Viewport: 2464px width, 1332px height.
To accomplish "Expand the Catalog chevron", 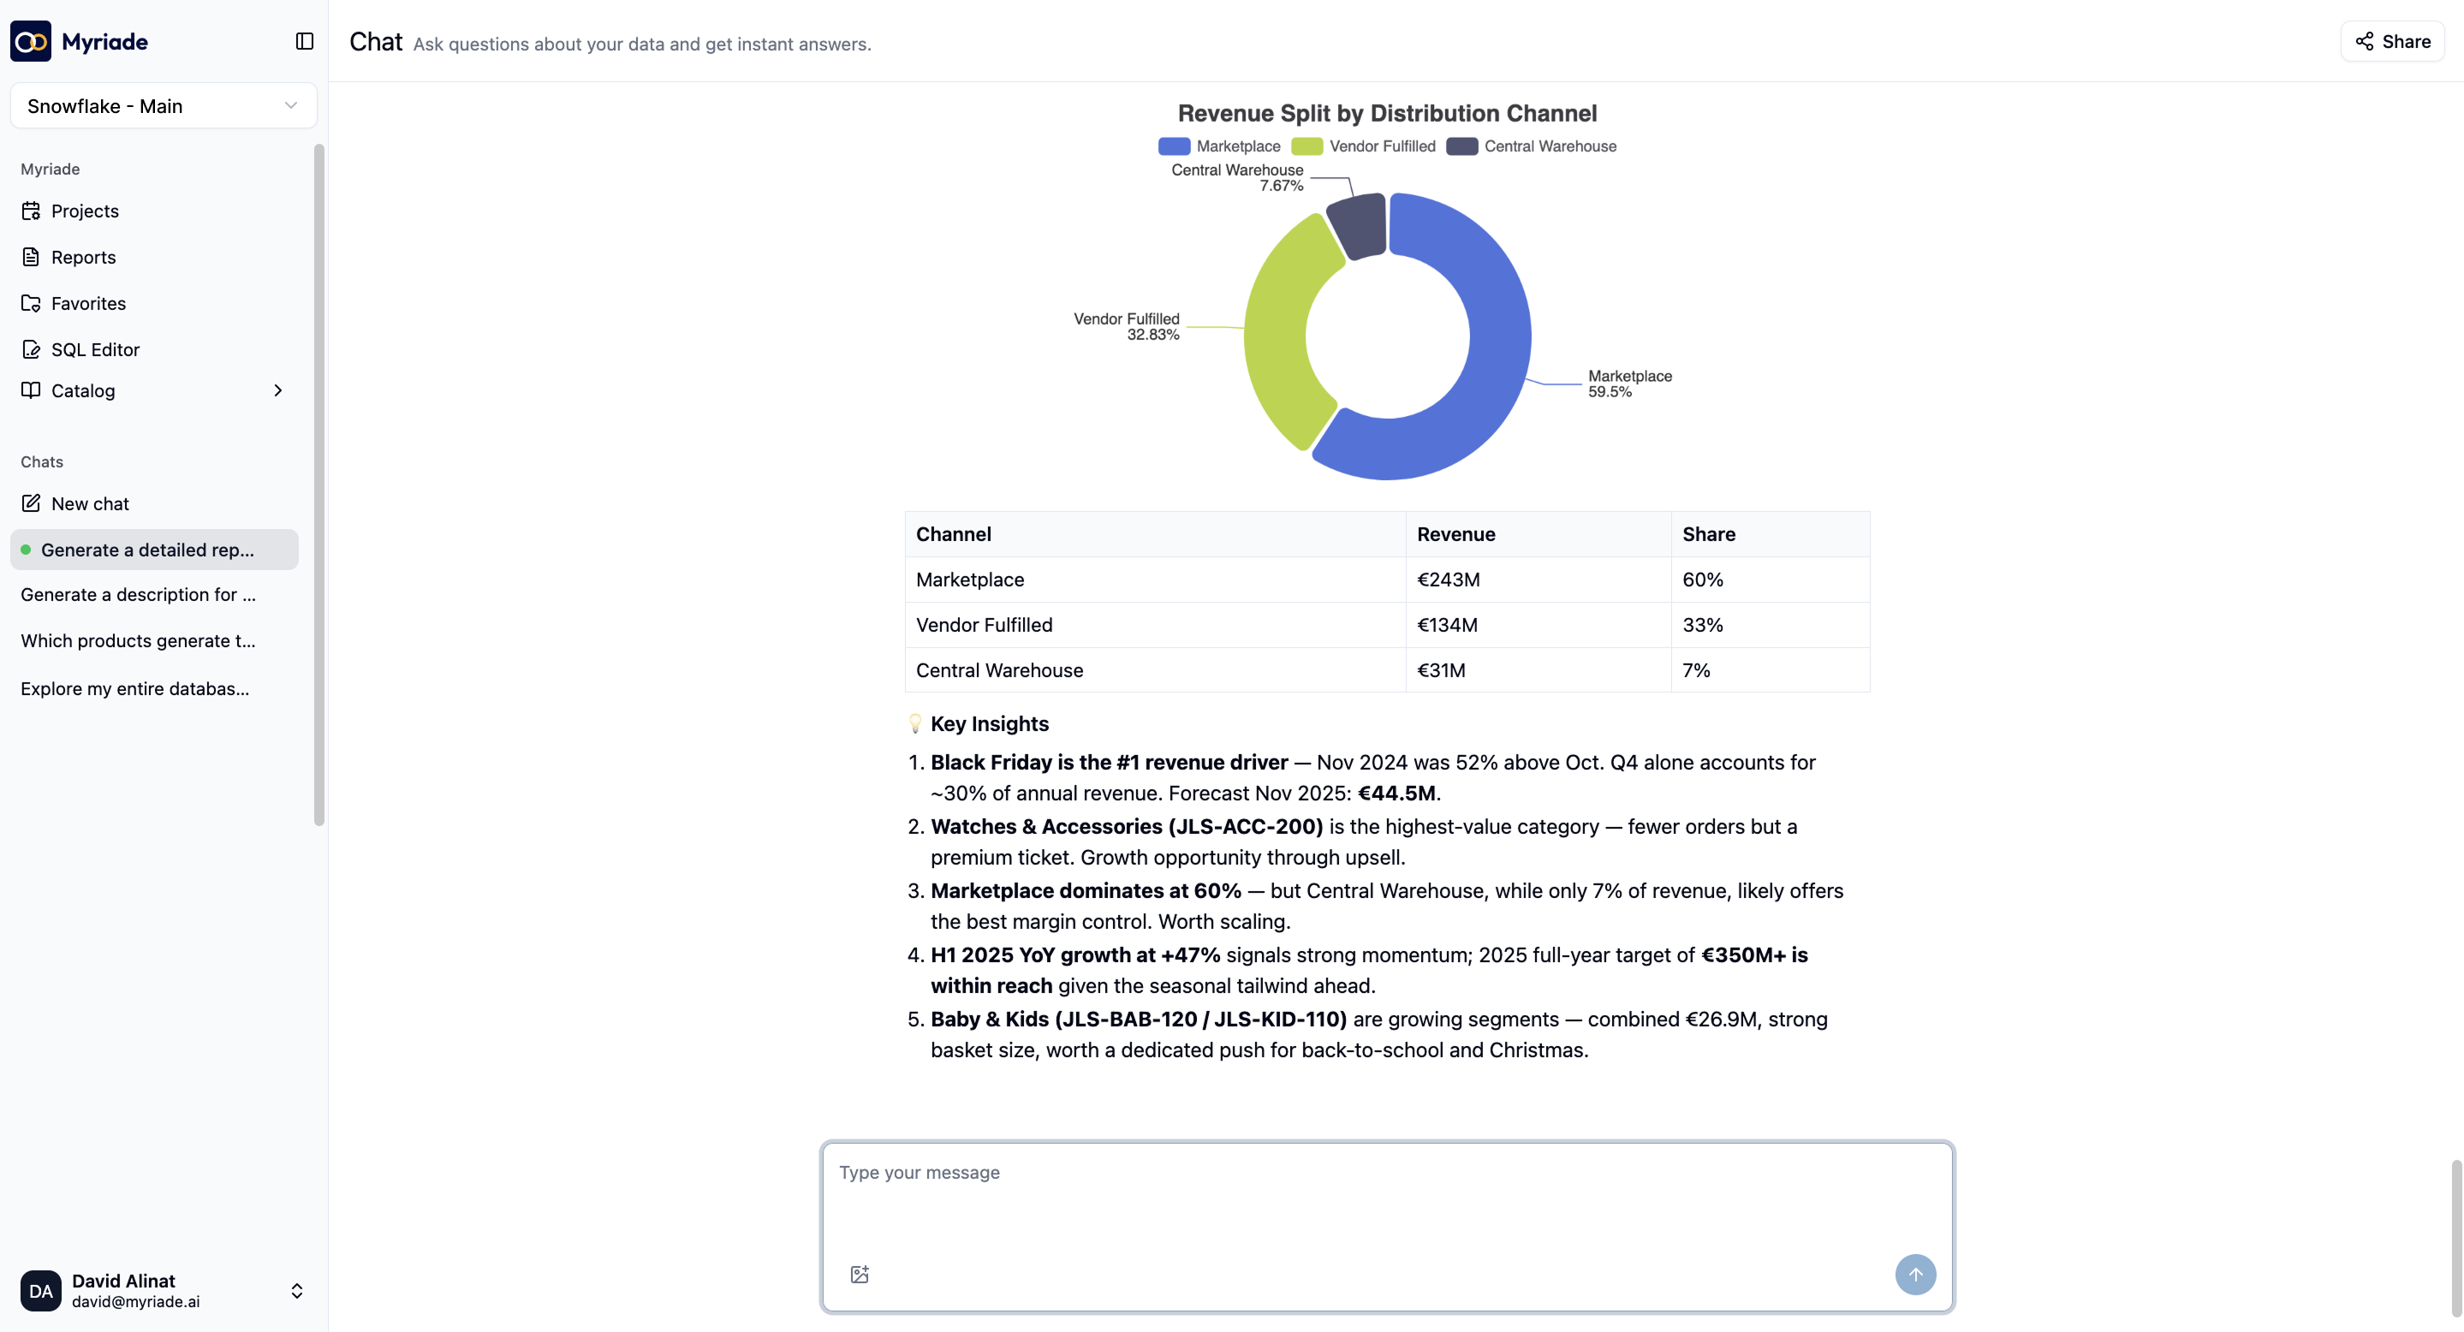I will (277, 390).
